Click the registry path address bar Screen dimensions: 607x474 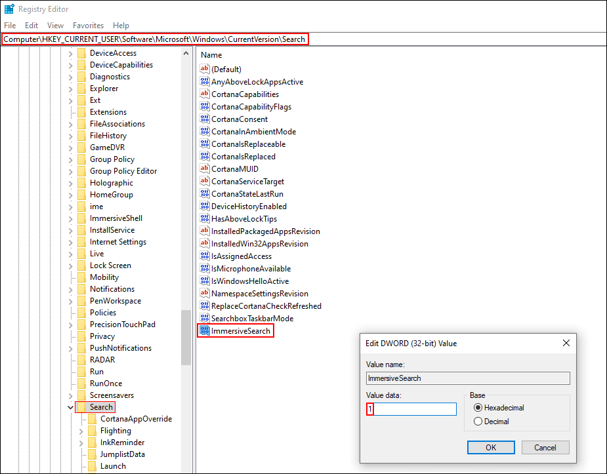click(x=303, y=39)
